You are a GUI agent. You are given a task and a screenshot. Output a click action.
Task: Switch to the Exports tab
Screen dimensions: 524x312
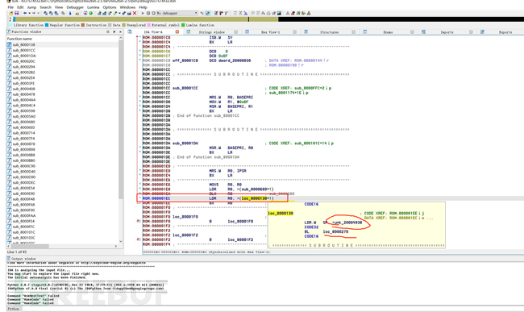[x=505, y=32]
